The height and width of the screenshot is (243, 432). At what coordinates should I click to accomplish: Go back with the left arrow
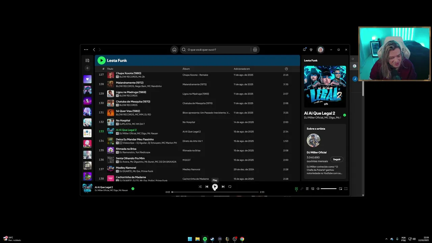click(x=94, y=50)
